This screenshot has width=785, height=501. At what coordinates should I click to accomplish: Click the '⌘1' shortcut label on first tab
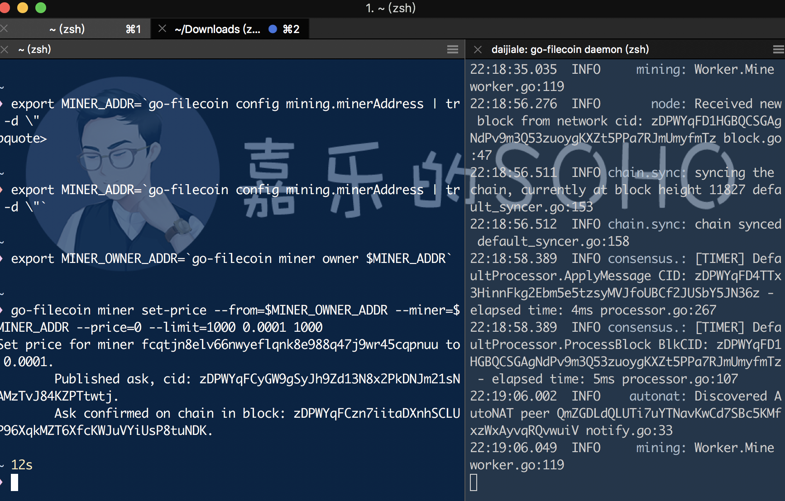click(134, 29)
